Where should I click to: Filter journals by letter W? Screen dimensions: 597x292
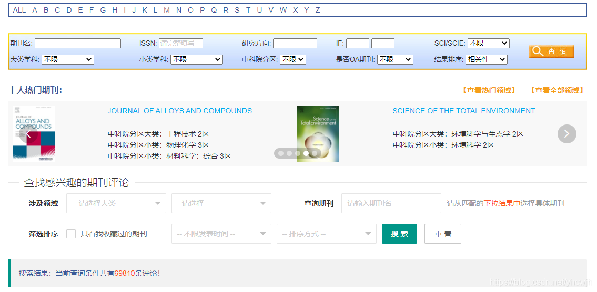pyautogui.click(x=284, y=11)
